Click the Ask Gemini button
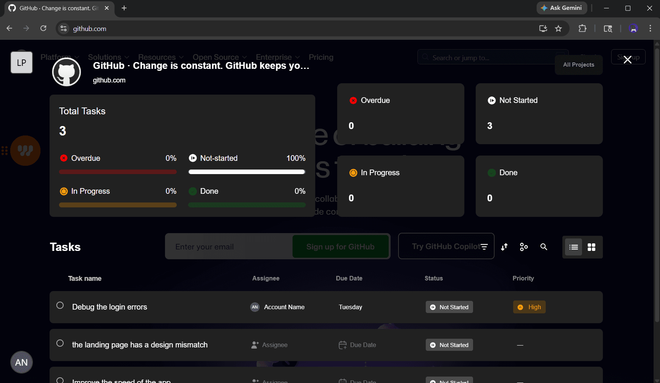Image resolution: width=660 pixels, height=383 pixels. pos(562,8)
